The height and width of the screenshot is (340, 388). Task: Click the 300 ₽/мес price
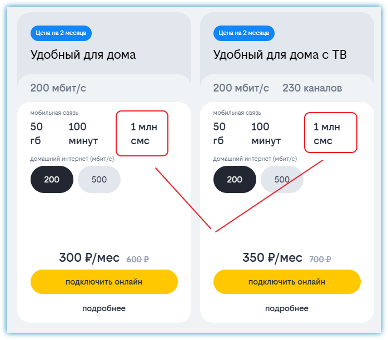coord(89,258)
